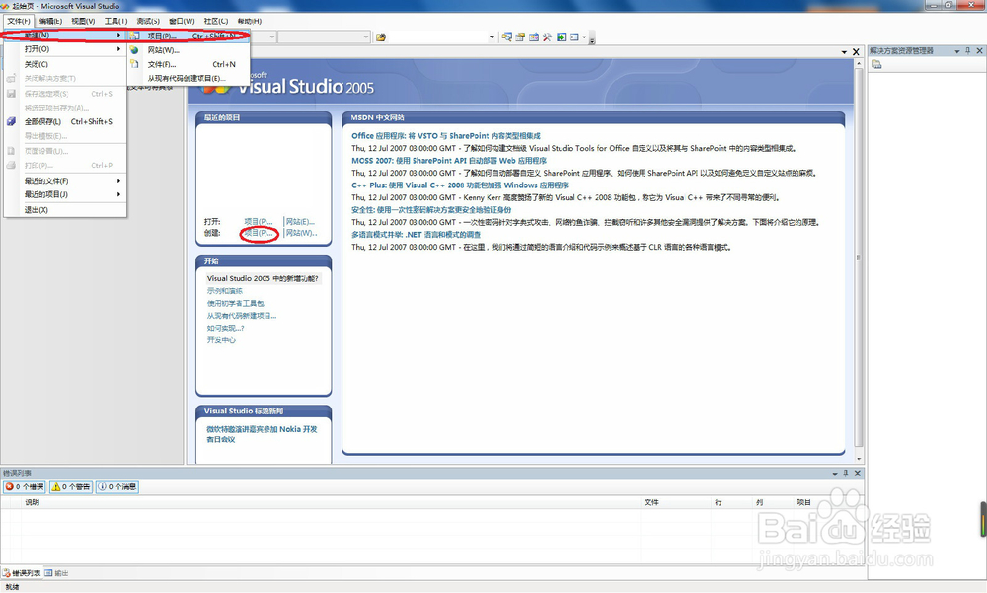Open the Test (测试) menu

(148, 21)
